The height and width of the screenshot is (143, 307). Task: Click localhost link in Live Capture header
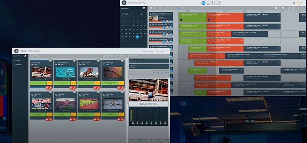coord(160,51)
